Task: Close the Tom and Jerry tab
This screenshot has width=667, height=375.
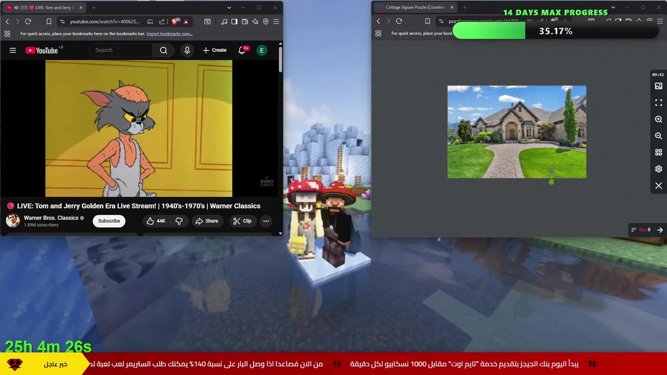Action: click(x=81, y=7)
